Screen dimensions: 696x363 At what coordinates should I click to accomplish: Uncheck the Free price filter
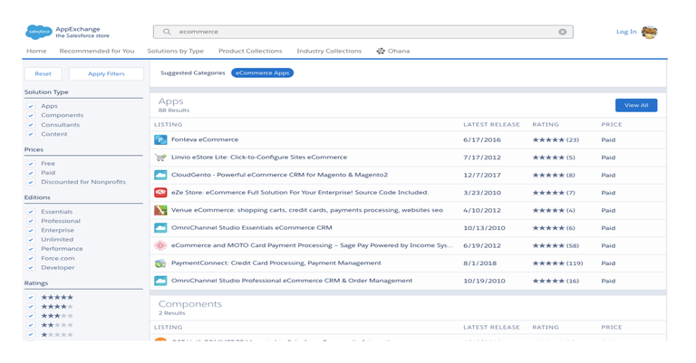pyautogui.click(x=31, y=164)
